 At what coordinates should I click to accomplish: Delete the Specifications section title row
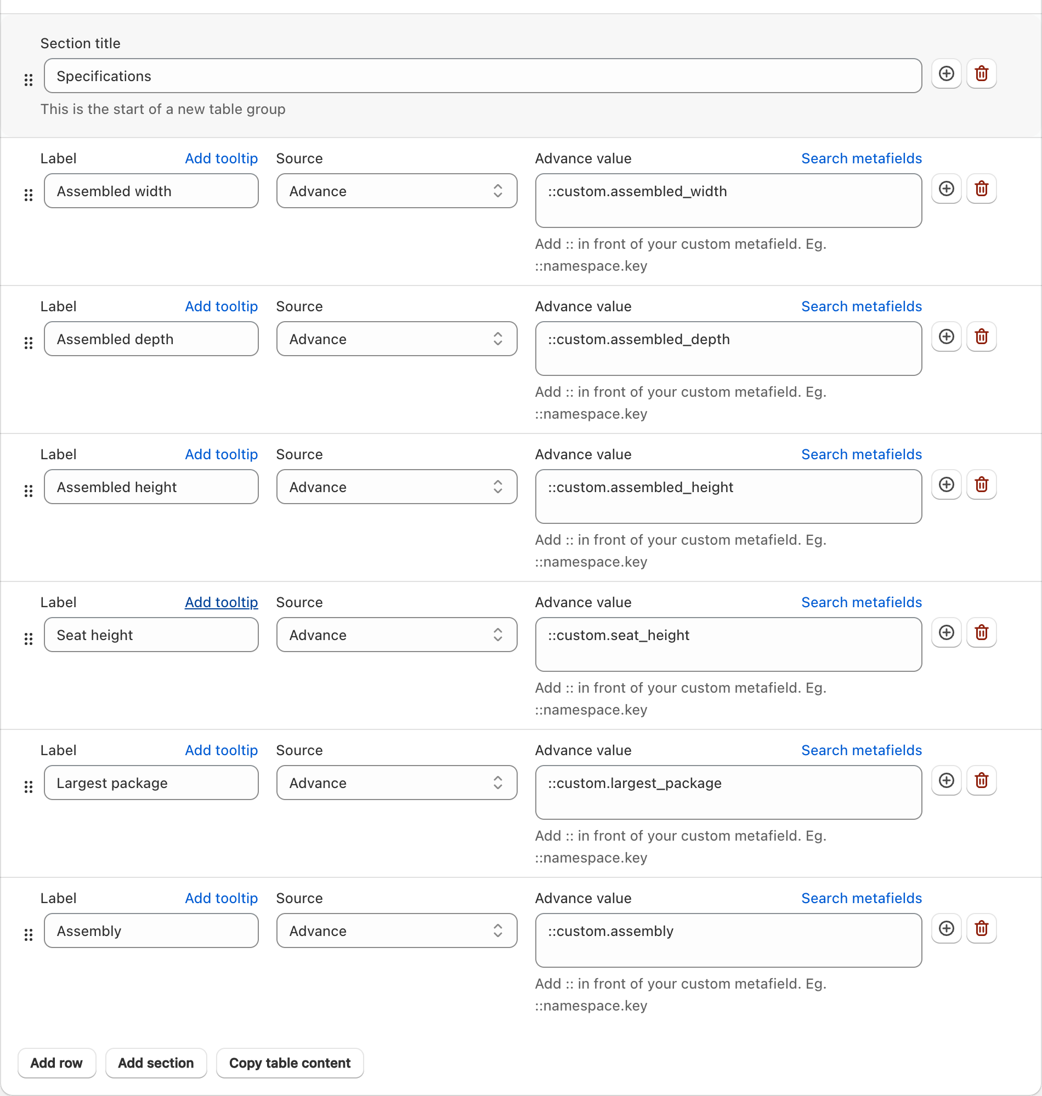pos(982,74)
